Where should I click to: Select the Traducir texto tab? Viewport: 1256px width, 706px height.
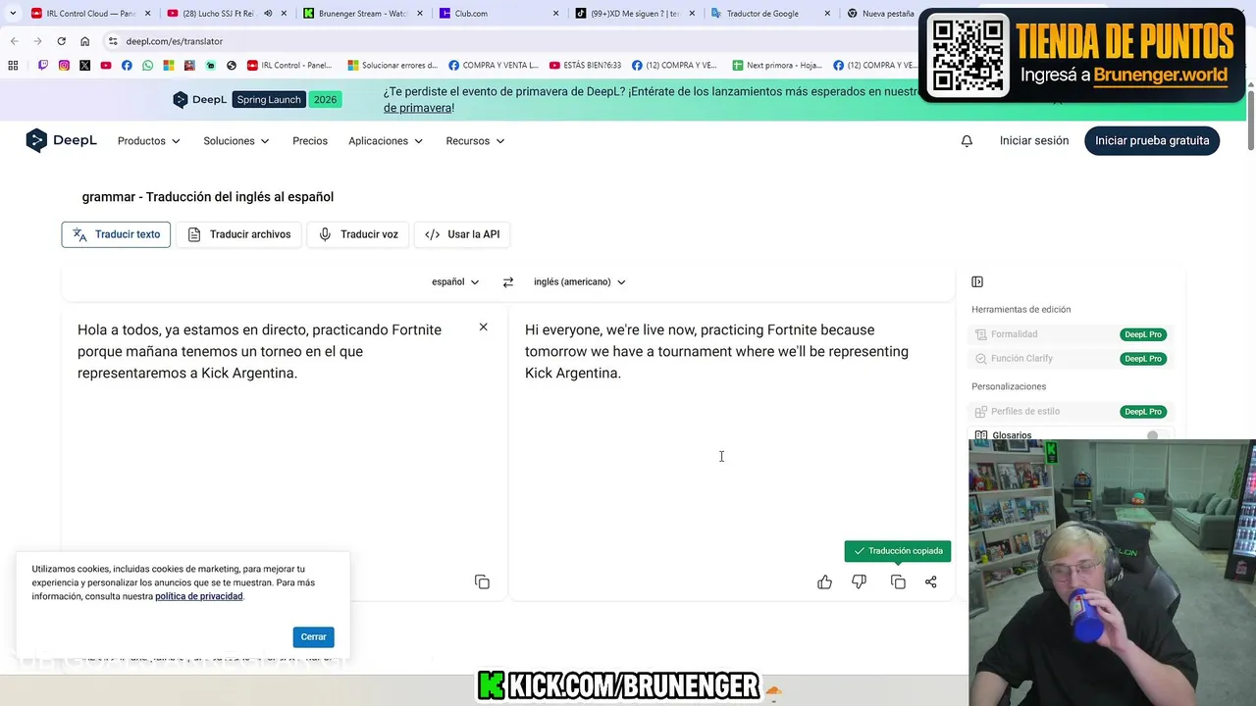[x=116, y=234]
